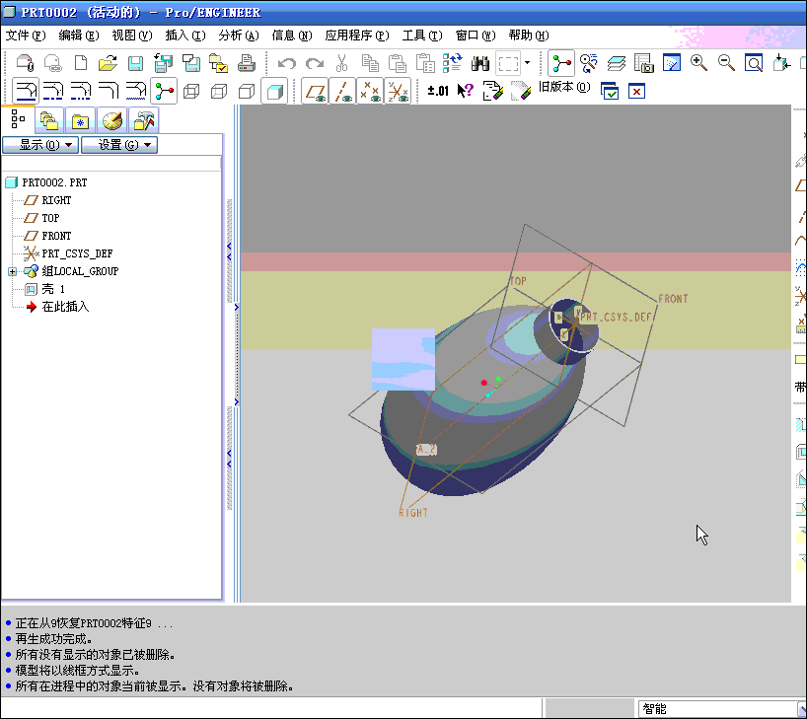807x719 pixels.
Task: Open the 显示(O) dropdown menu
Action: tap(39, 144)
